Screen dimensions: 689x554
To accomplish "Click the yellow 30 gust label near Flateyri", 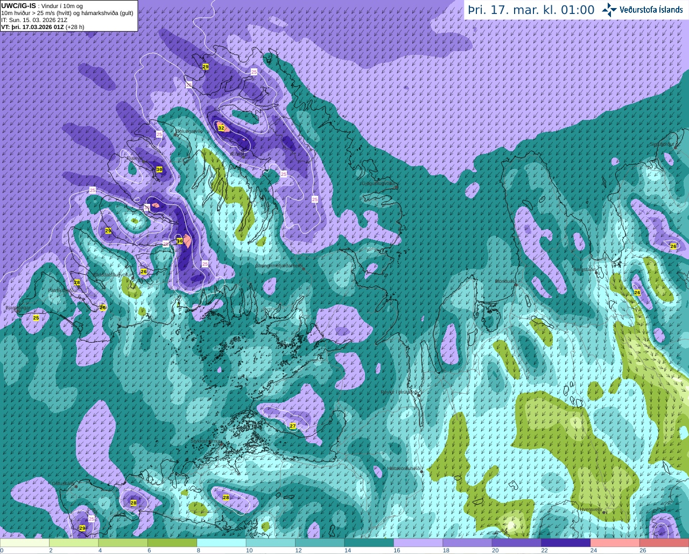I will coord(159,169).
